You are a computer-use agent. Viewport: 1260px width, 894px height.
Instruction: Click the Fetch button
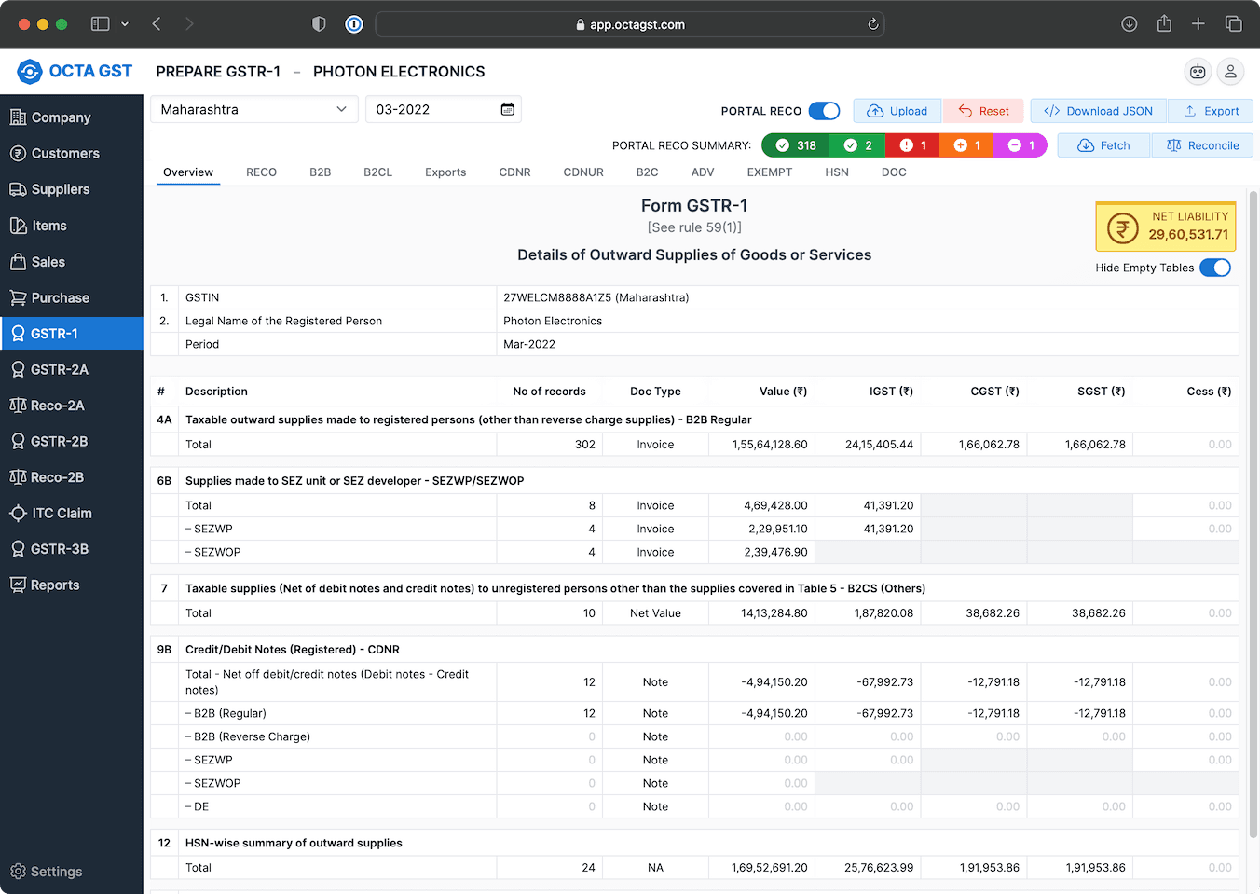(x=1103, y=145)
